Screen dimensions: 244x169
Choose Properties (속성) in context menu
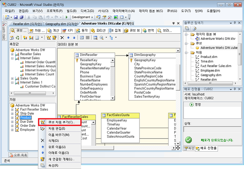pos(60,165)
